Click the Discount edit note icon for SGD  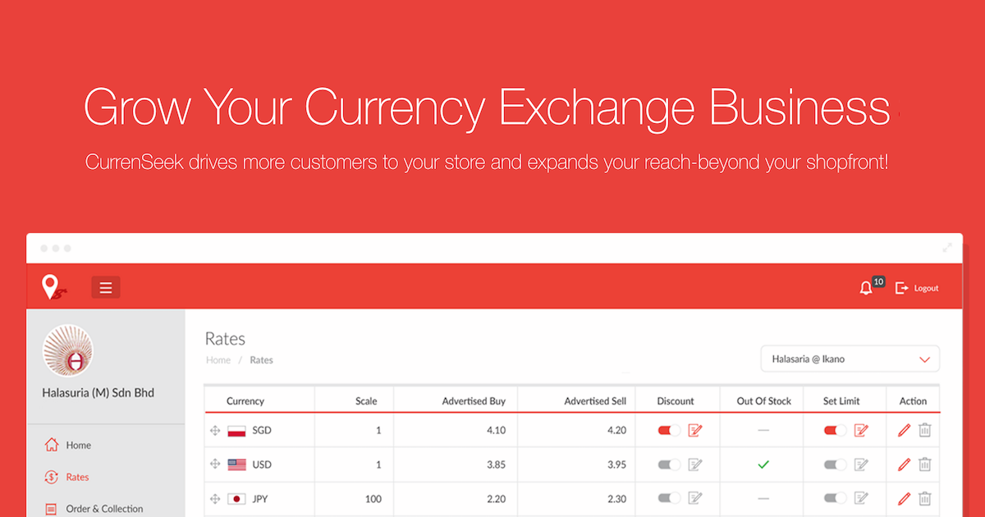click(695, 430)
